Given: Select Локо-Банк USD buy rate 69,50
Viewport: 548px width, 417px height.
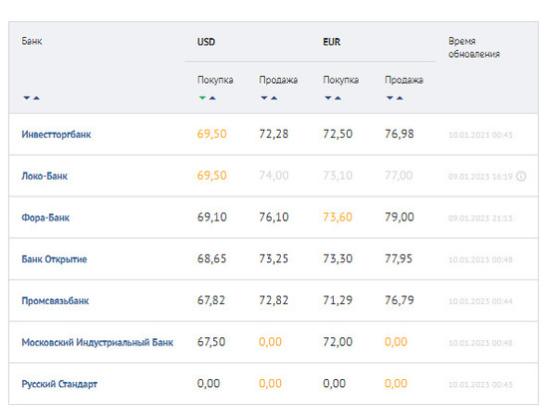Looking at the screenshot, I should [212, 176].
